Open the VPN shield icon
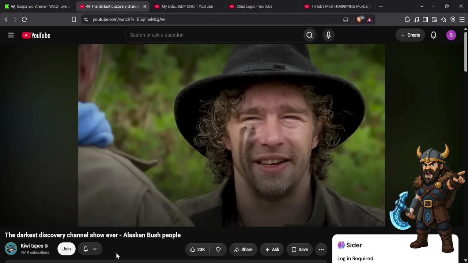This screenshot has width=468, height=263. [453, 19]
